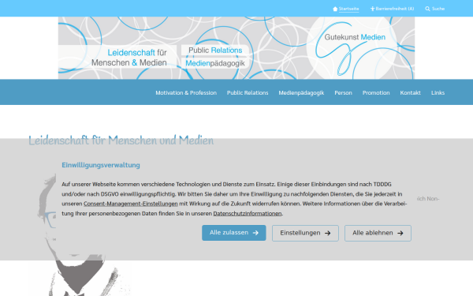Select the Promotion menu item
The width and height of the screenshot is (473, 296).
[376, 92]
